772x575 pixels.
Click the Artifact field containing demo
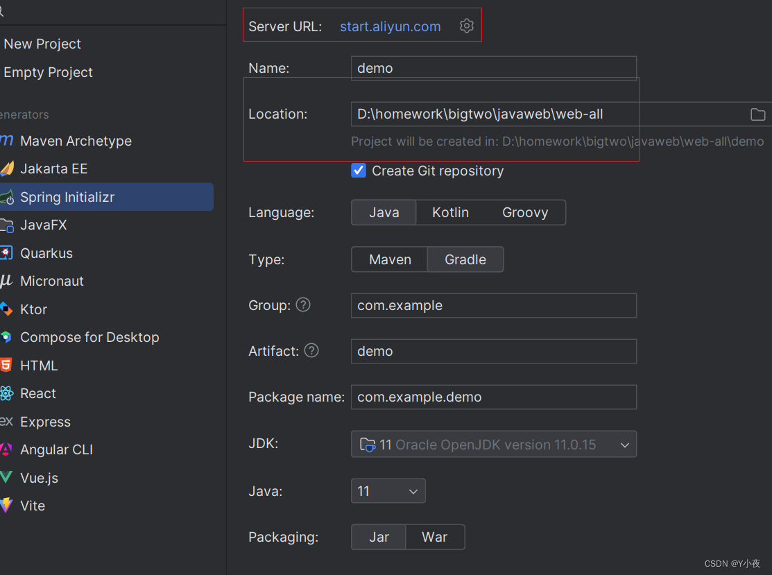[x=494, y=351]
